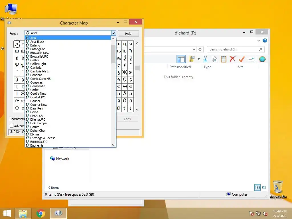This screenshot has width=292, height=219.
Task: Toggle the navigation pane button in diehard window
Action: coord(181,59)
